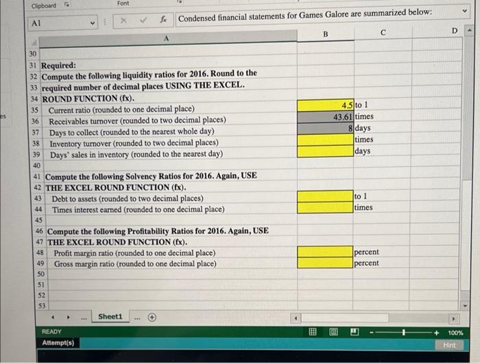The image size is (480, 363).
Task: Open the Clipboard dialog launcher
Action: point(66,5)
